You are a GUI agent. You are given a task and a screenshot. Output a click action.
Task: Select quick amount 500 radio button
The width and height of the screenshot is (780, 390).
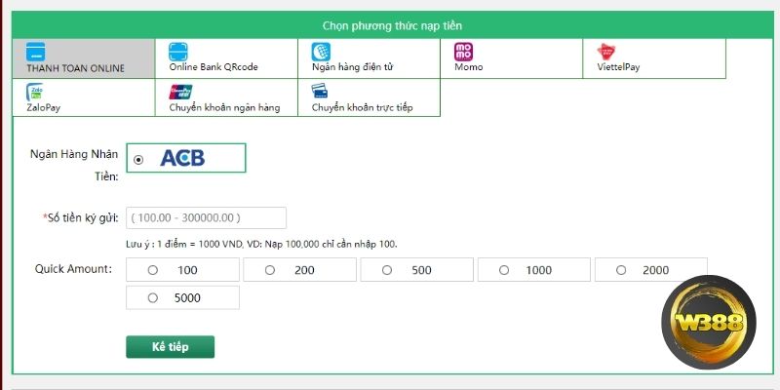pos(387,270)
